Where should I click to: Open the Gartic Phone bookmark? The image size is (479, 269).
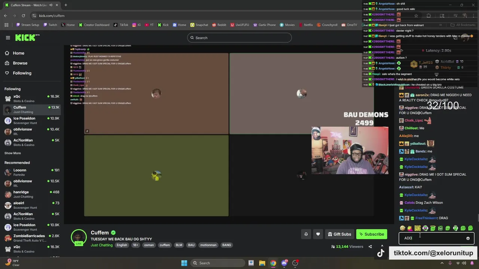click(x=265, y=25)
